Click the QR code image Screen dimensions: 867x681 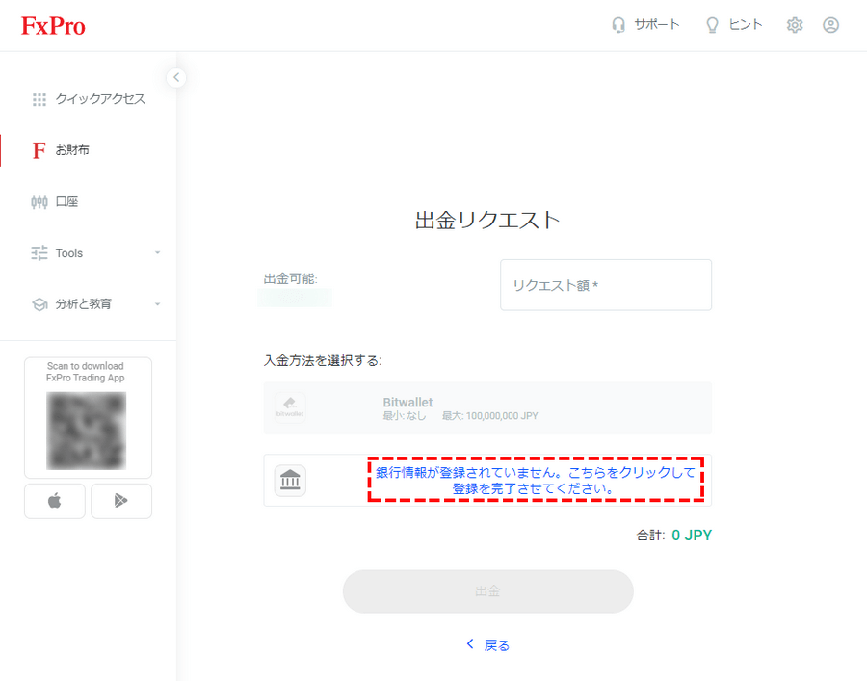click(87, 431)
